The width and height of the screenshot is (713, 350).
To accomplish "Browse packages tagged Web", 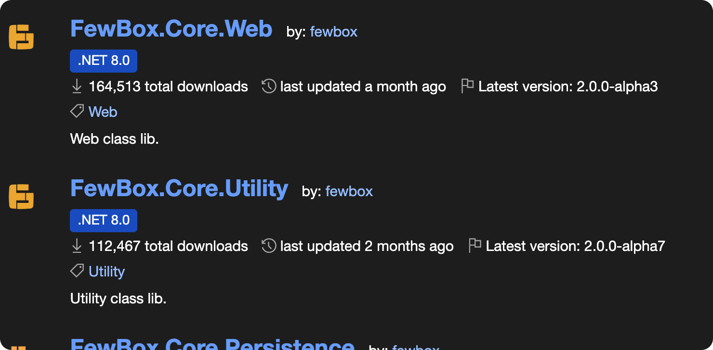I will 104,111.
